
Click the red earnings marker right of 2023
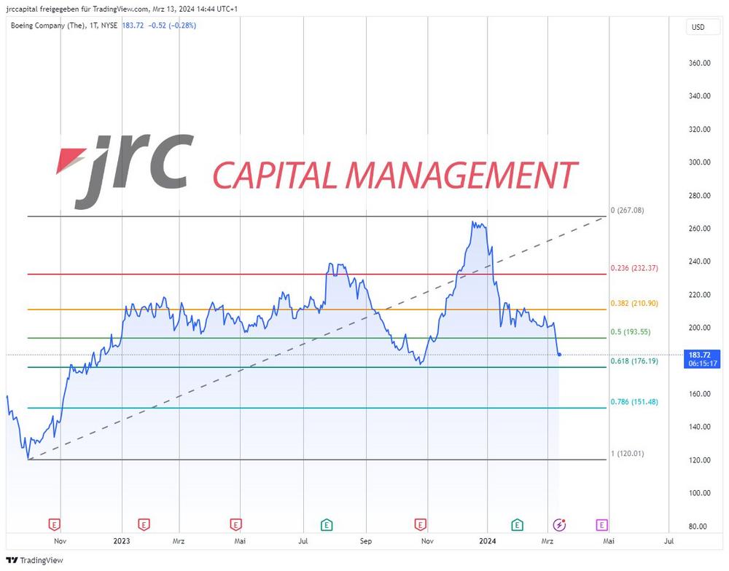(144, 525)
